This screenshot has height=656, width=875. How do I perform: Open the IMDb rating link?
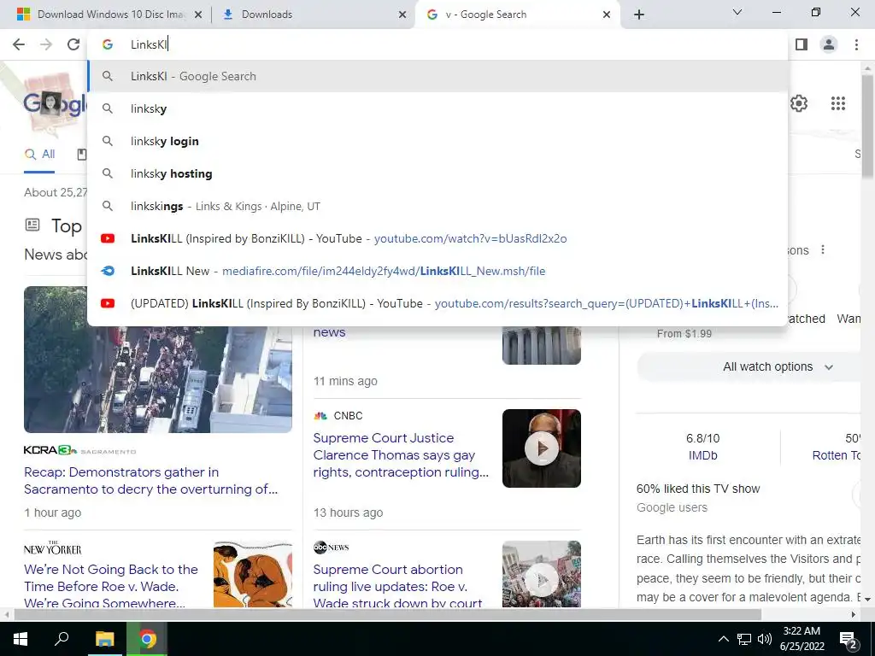[702, 455]
